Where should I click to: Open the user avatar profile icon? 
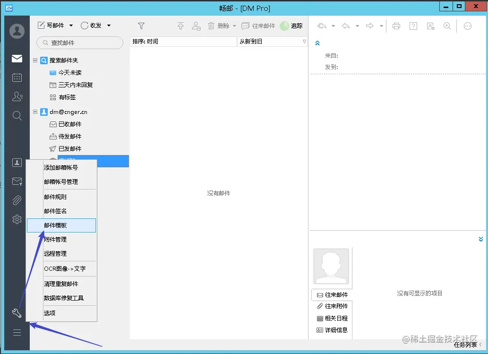tap(17, 31)
